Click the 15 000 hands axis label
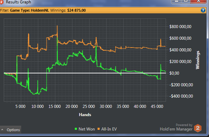This screenshot has height=137, width=209. pyautogui.click(x=55, y=107)
